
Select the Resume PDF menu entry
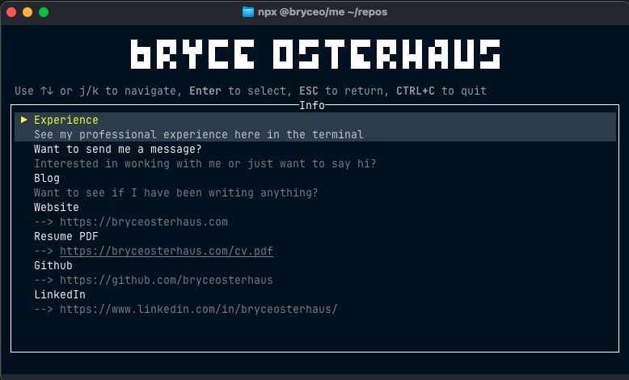click(66, 236)
